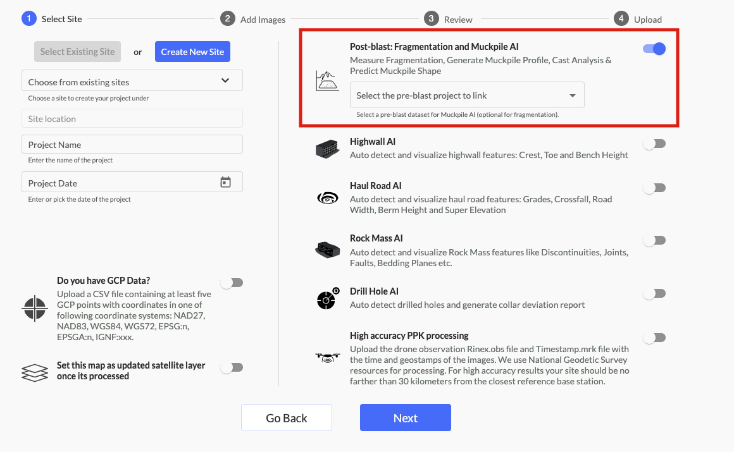The image size is (734, 452).
Task: Turn on the GCP Data toggle
Action: 232,283
